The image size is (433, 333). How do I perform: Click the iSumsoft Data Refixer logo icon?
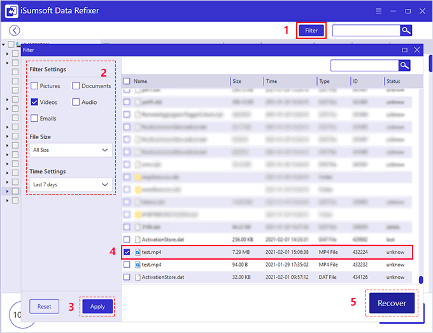tap(12, 10)
